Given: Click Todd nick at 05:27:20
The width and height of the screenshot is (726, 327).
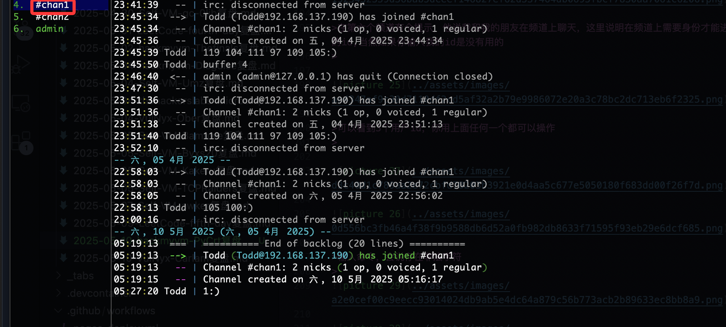Looking at the screenshot, I should [x=175, y=292].
